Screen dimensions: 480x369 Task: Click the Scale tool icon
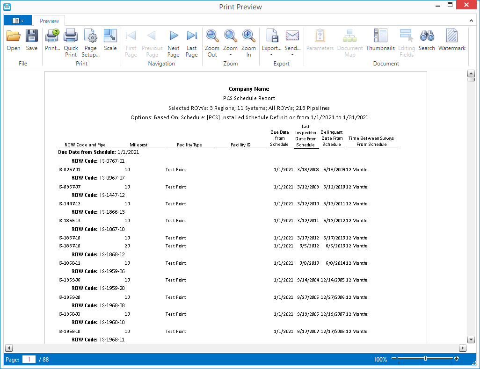tap(110, 36)
